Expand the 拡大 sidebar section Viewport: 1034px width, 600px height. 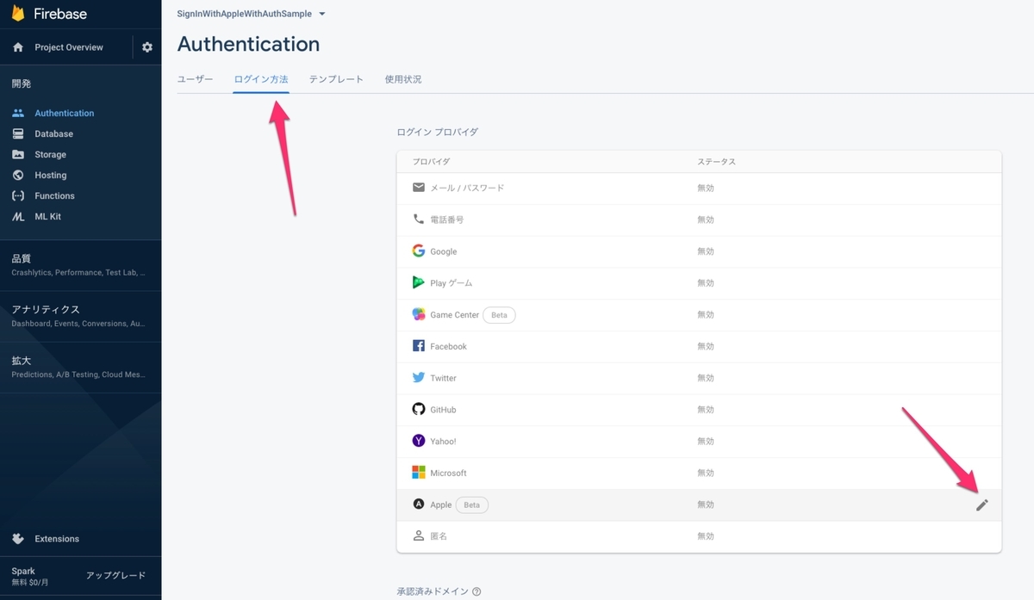tap(80, 367)
